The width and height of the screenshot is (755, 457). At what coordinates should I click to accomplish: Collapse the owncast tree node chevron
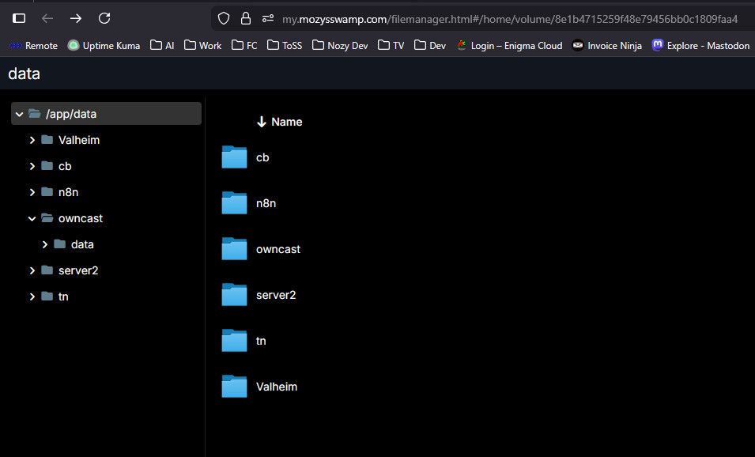(x=32, y=218)
